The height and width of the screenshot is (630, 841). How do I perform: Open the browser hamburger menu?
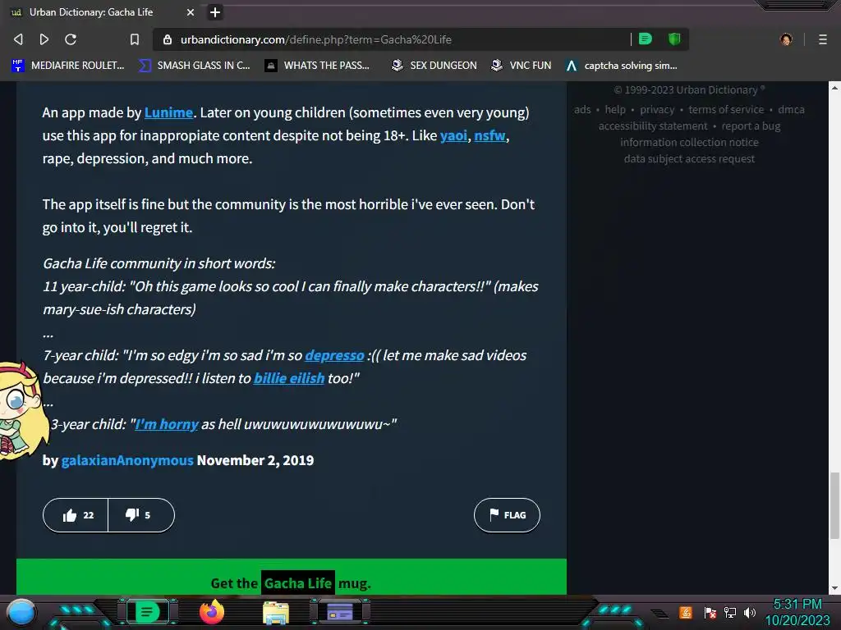click(823, 39)
